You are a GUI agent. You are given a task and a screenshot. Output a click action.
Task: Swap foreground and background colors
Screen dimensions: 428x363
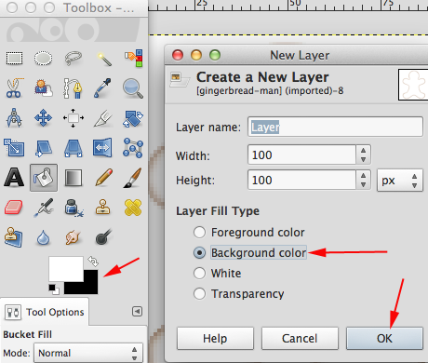tap(93, 262)
